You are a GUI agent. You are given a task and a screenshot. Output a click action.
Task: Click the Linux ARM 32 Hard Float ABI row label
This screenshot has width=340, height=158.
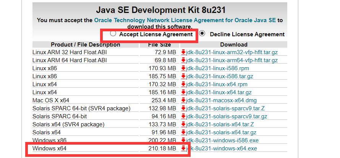pyautogui.click(x=70, y=52)
